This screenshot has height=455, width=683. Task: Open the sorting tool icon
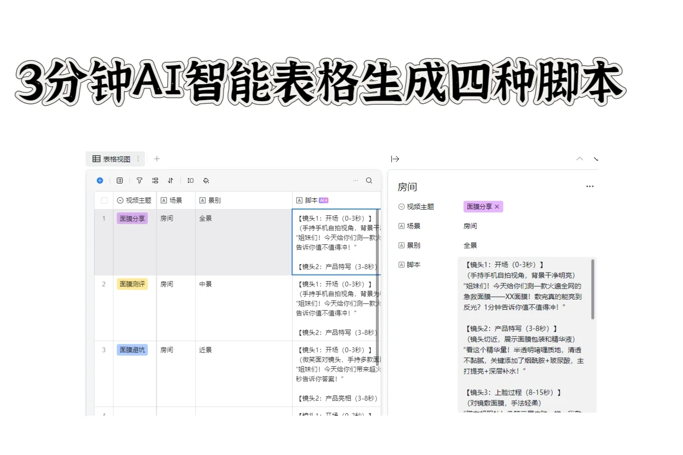point(170,181)
